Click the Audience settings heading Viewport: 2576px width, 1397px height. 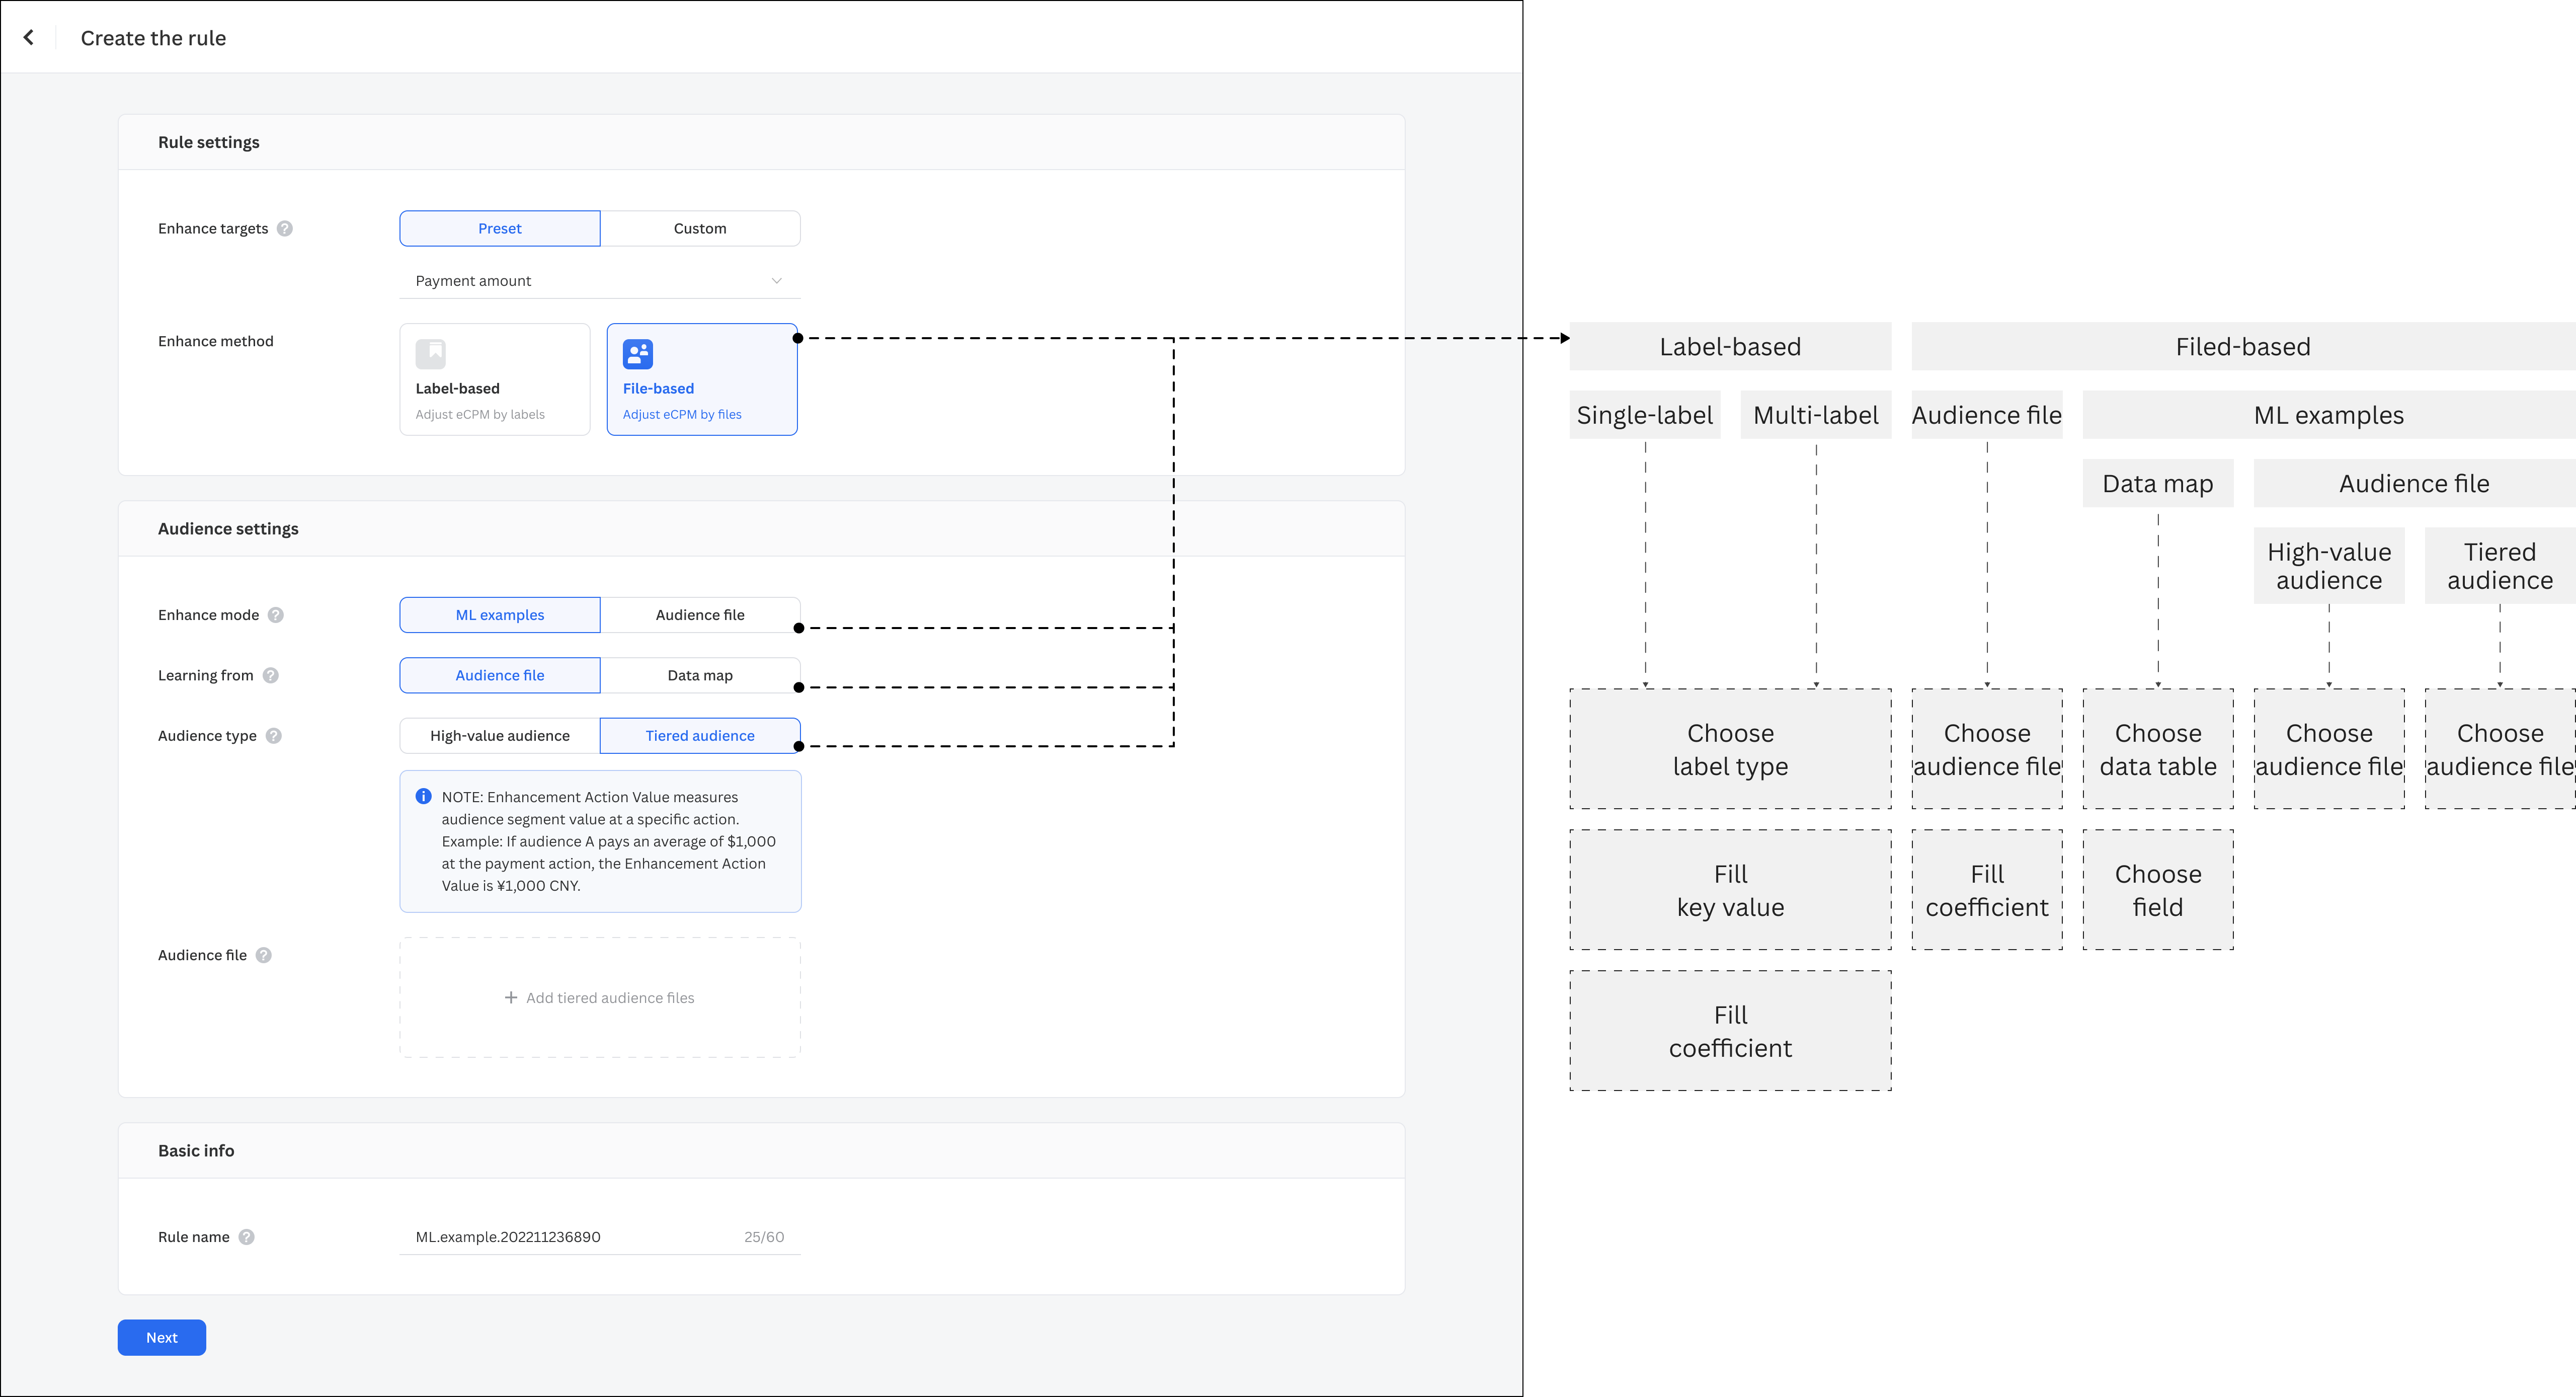click(228, 529)
